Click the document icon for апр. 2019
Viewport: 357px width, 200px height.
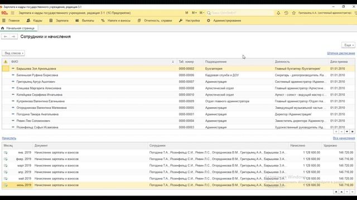[6, 172]
